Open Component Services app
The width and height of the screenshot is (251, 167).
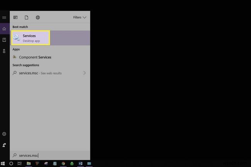tap(50, 57)
